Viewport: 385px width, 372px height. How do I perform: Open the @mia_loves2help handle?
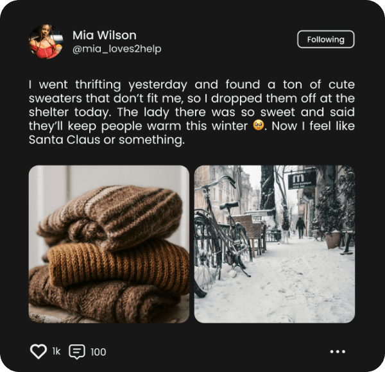coord(117,49)
